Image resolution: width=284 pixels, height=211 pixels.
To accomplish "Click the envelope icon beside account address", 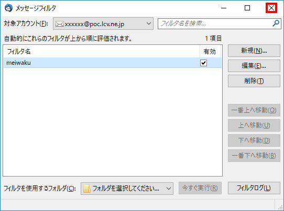I will [59, 24].
